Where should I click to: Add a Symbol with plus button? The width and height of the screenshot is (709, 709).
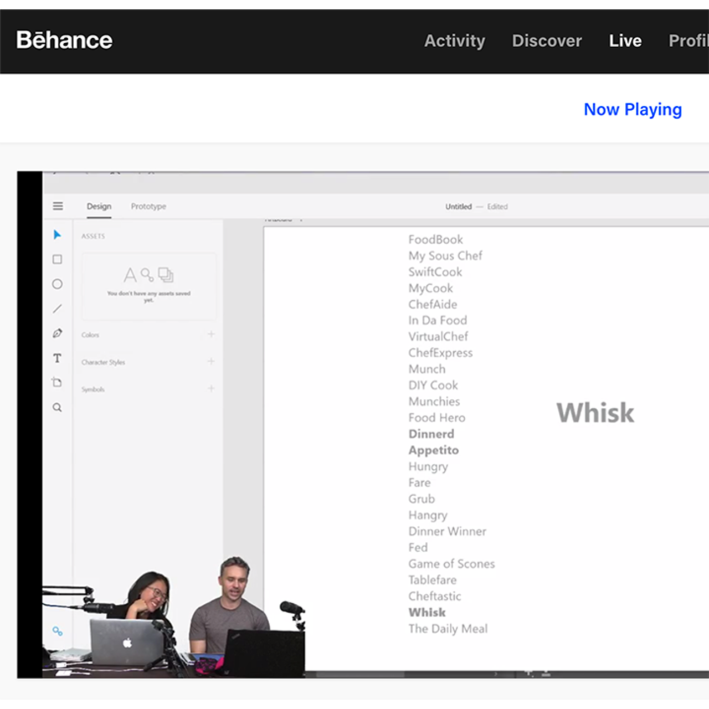click(x=211, y=388)
